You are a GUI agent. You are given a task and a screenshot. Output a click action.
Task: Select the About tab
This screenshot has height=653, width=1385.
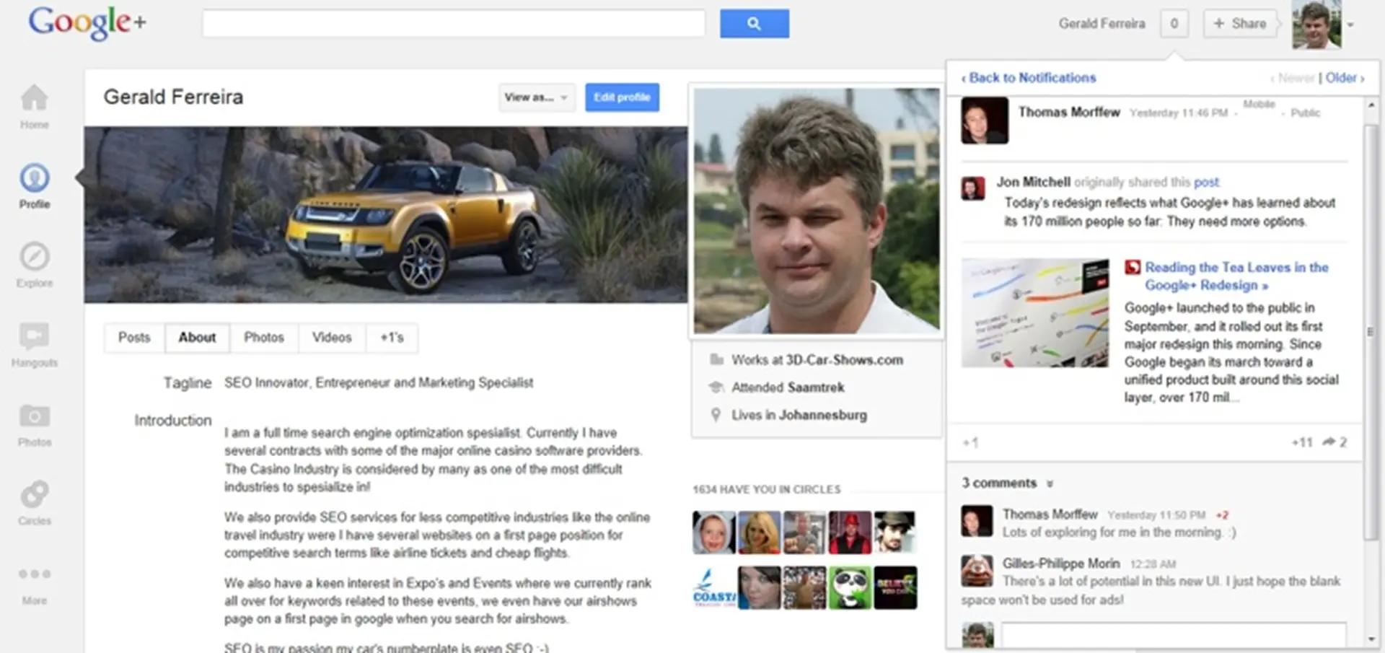[197, 338]
